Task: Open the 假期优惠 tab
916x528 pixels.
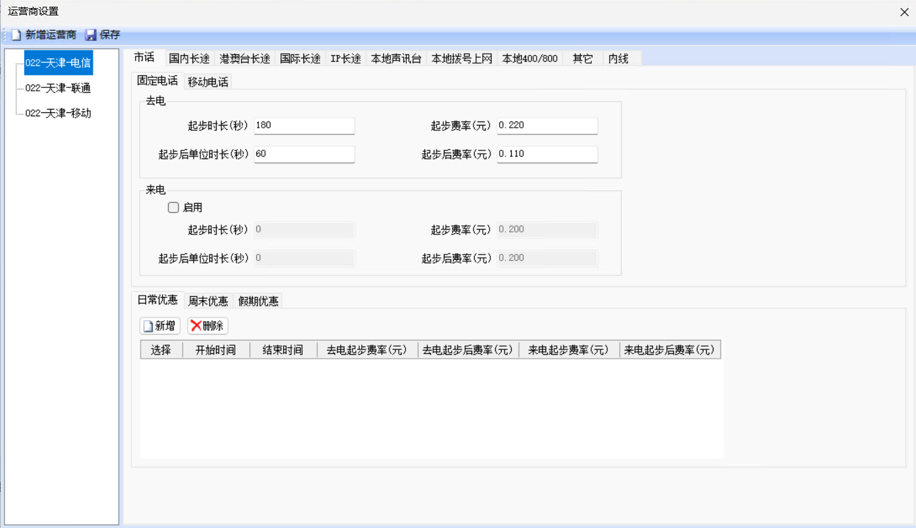Action: [258, 301]
